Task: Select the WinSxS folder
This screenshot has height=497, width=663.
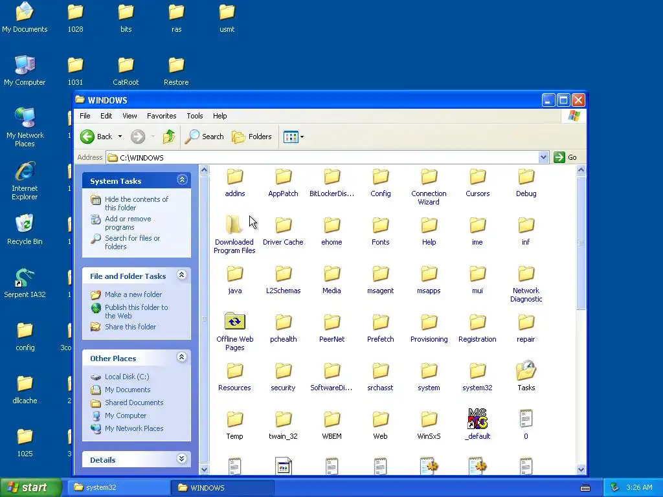Action: 429,426
